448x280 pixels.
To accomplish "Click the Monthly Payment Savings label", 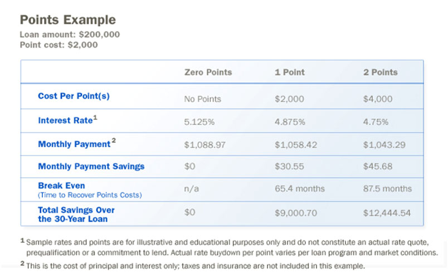I will (x=91, y=166).
